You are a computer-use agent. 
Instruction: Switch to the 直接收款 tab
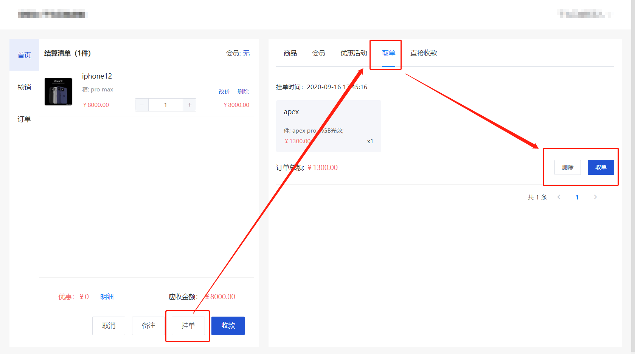[424, 53]
